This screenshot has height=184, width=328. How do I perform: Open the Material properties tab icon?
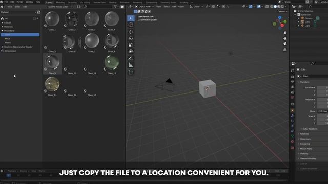(292, 142)
